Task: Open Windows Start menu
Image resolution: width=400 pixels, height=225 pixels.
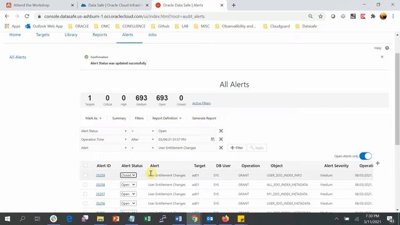Action: [7, 219]
